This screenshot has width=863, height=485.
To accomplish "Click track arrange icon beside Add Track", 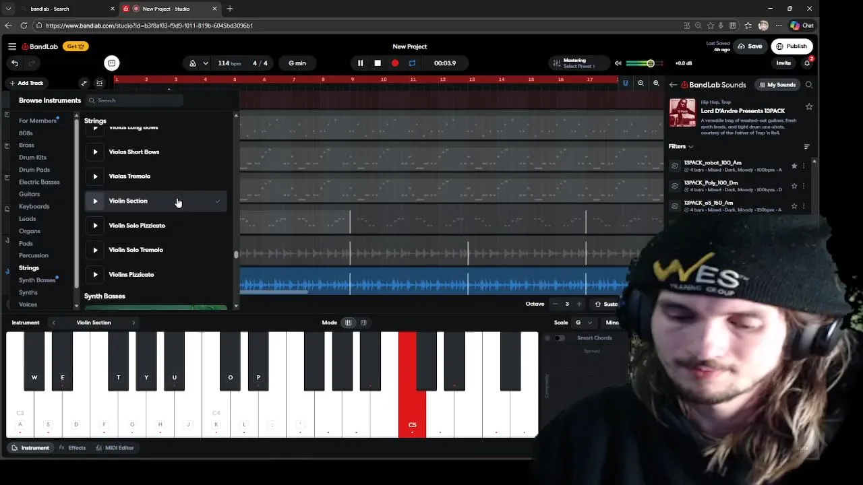I will (99, 83).
